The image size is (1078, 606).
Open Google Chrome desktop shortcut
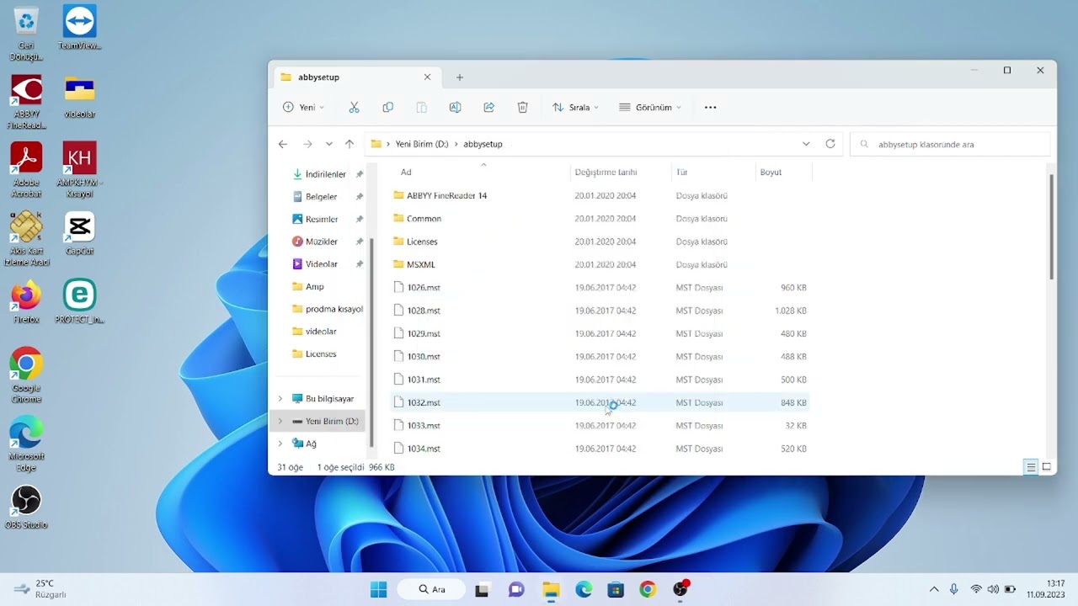click(26, 375)
